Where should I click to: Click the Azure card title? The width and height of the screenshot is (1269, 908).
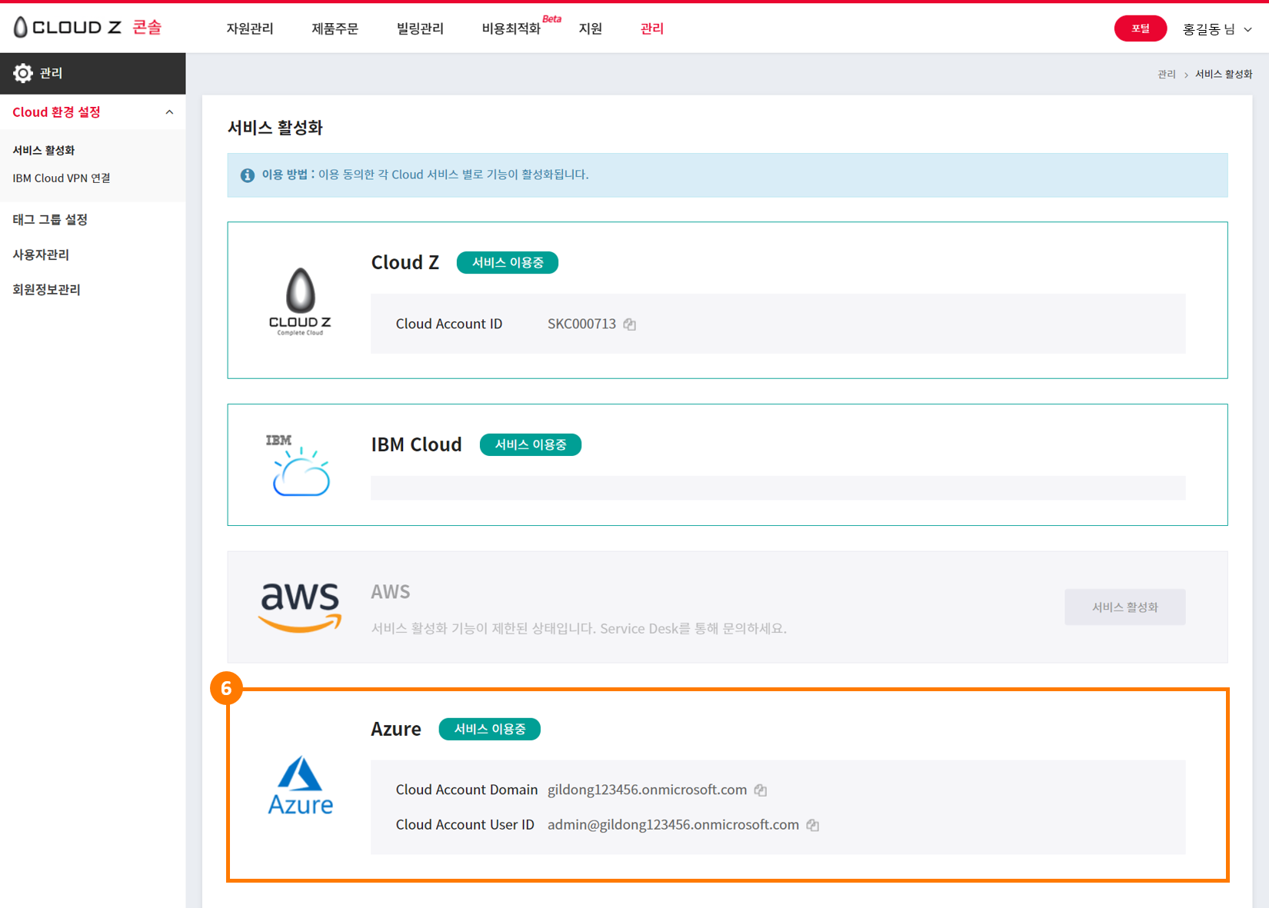396,730
